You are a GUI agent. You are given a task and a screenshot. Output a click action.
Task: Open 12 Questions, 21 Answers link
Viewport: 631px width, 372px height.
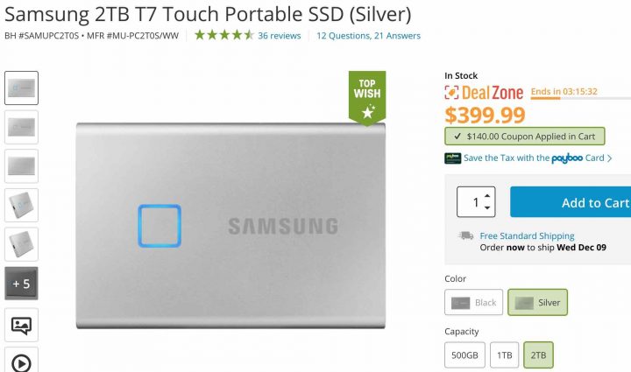tap(368, 36)
